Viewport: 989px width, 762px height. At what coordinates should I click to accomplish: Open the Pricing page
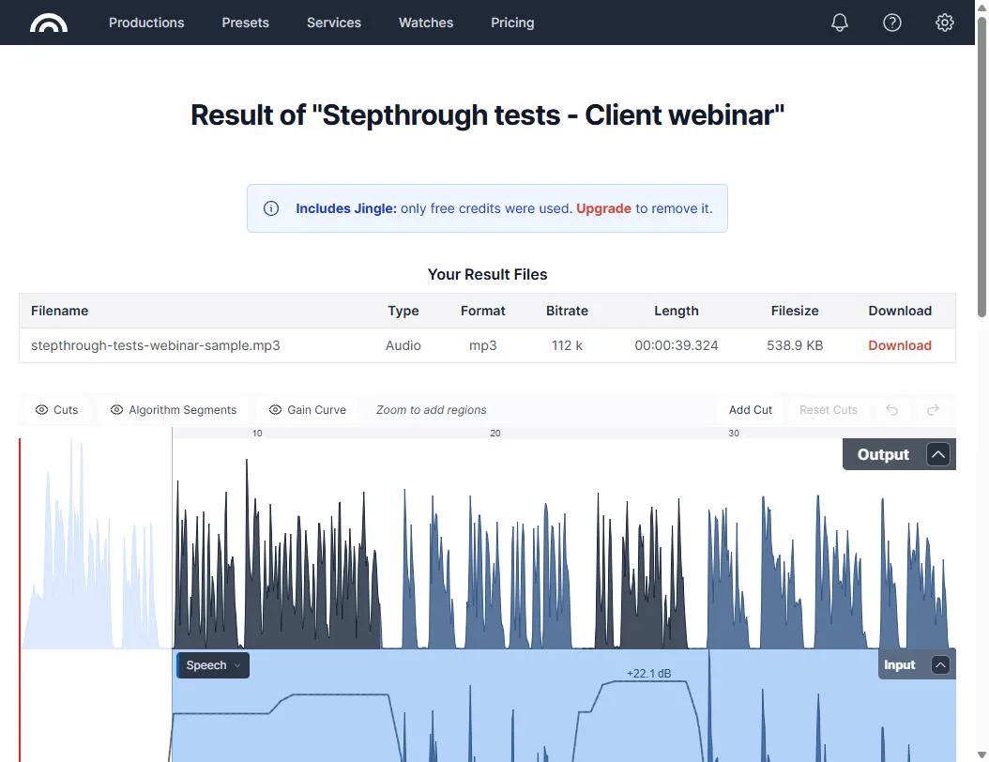pyautogui.click(x=512, y=23)
